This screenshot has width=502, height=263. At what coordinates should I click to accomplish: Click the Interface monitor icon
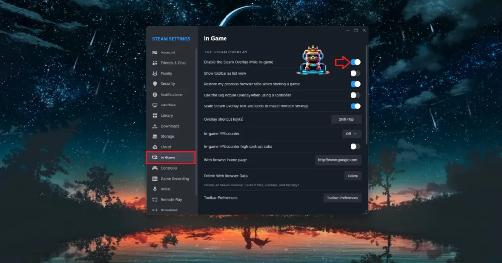pos(155,105)
